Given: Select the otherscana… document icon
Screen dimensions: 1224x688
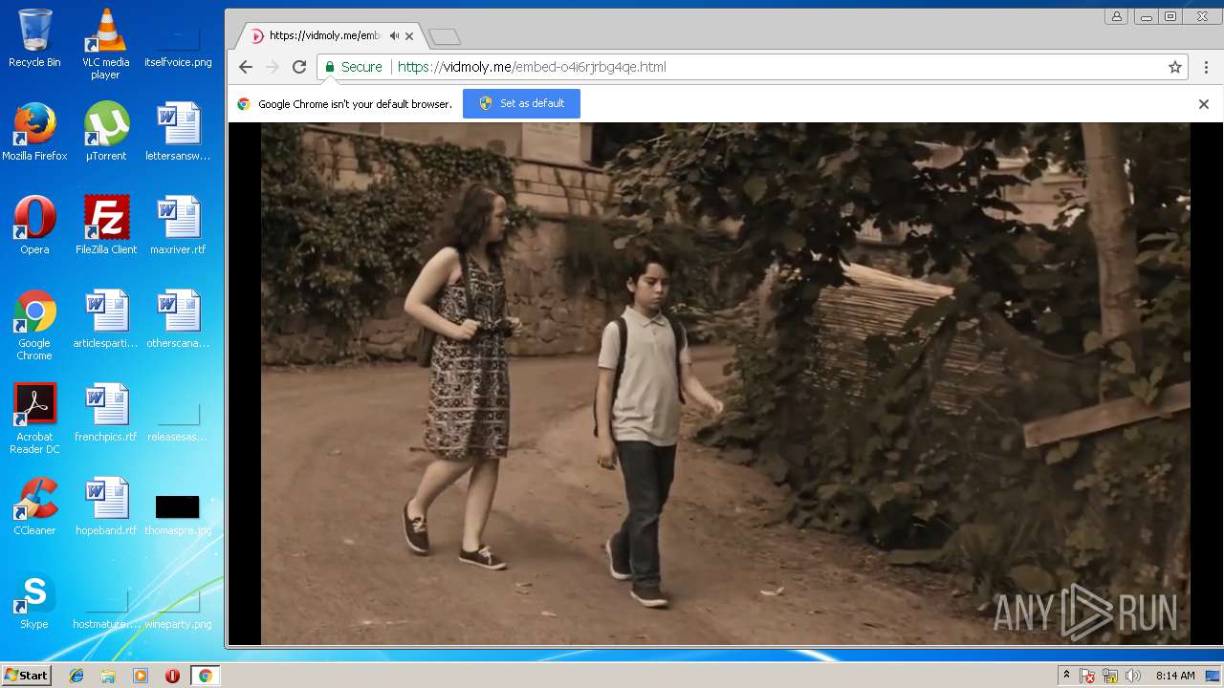Looking at the screenshot, I should coord(178,319).
